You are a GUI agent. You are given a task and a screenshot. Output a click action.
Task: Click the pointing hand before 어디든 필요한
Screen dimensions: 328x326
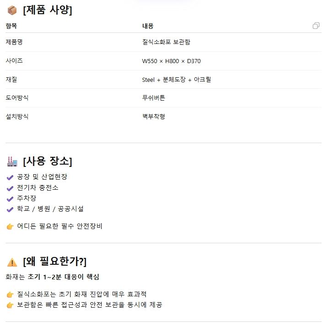click(10, 226)
